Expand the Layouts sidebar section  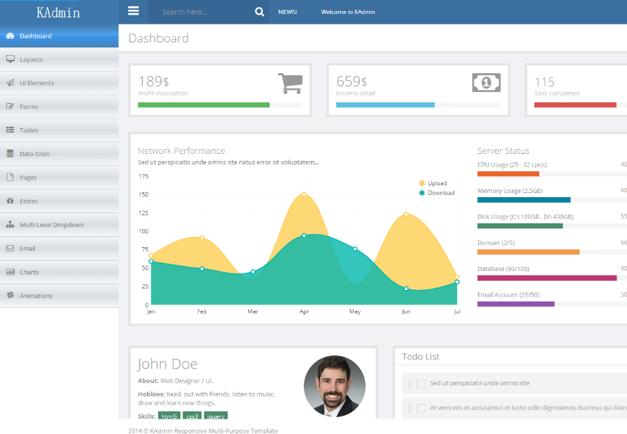31,60
